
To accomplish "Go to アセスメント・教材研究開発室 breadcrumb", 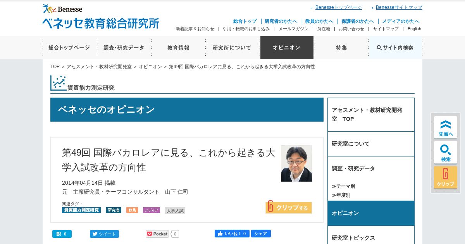I will click(99, 67).
